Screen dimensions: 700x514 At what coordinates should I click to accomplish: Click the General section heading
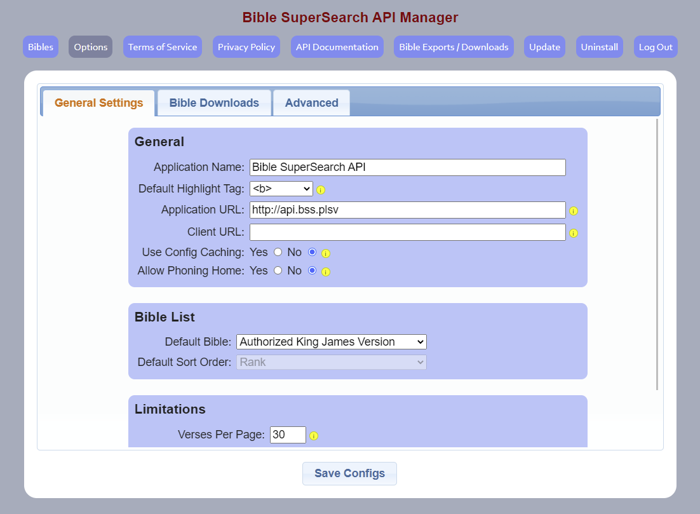[159, 142]
